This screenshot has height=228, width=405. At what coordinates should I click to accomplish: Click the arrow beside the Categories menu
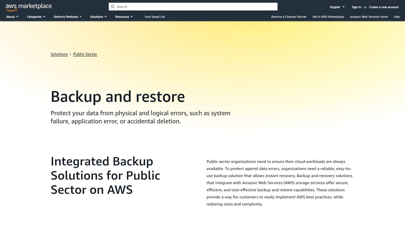(x=44, y=17)
